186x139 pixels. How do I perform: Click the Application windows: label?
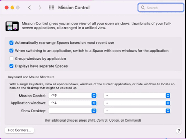(28, 103)
